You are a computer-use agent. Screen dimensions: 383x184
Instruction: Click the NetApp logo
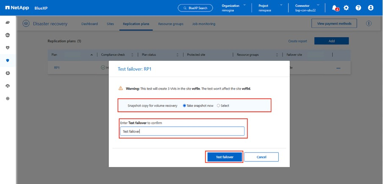[17, 8]
